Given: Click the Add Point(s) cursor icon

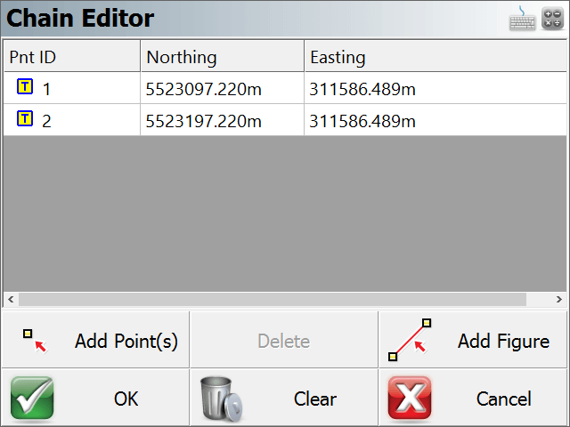Looking at the screenshot, I should pyautogui.click(x=35, y=341).
